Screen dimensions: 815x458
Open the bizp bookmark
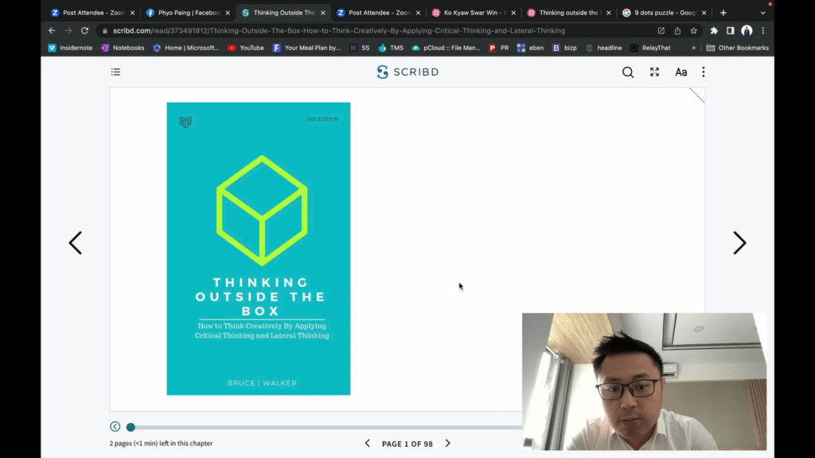tap(564, 48)
